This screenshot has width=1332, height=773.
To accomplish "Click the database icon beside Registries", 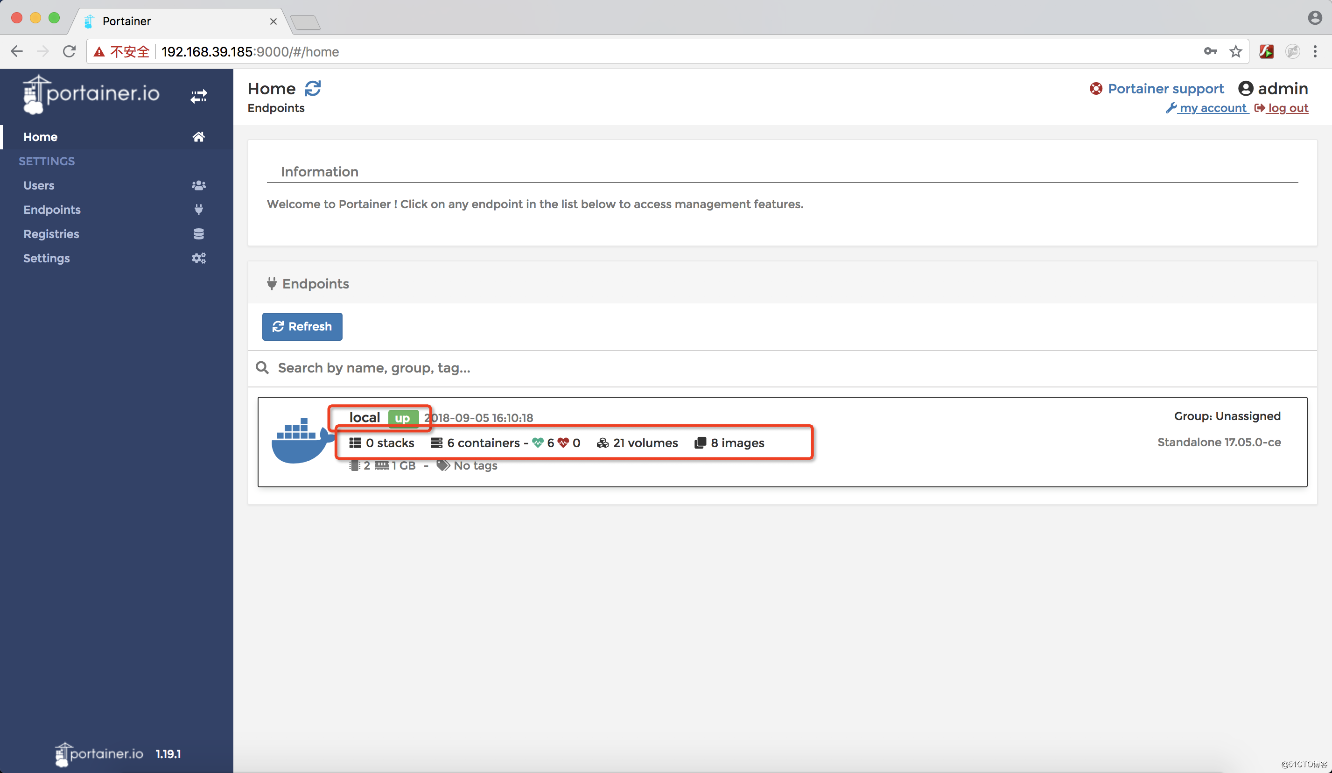I will click(x=199, y=234).
